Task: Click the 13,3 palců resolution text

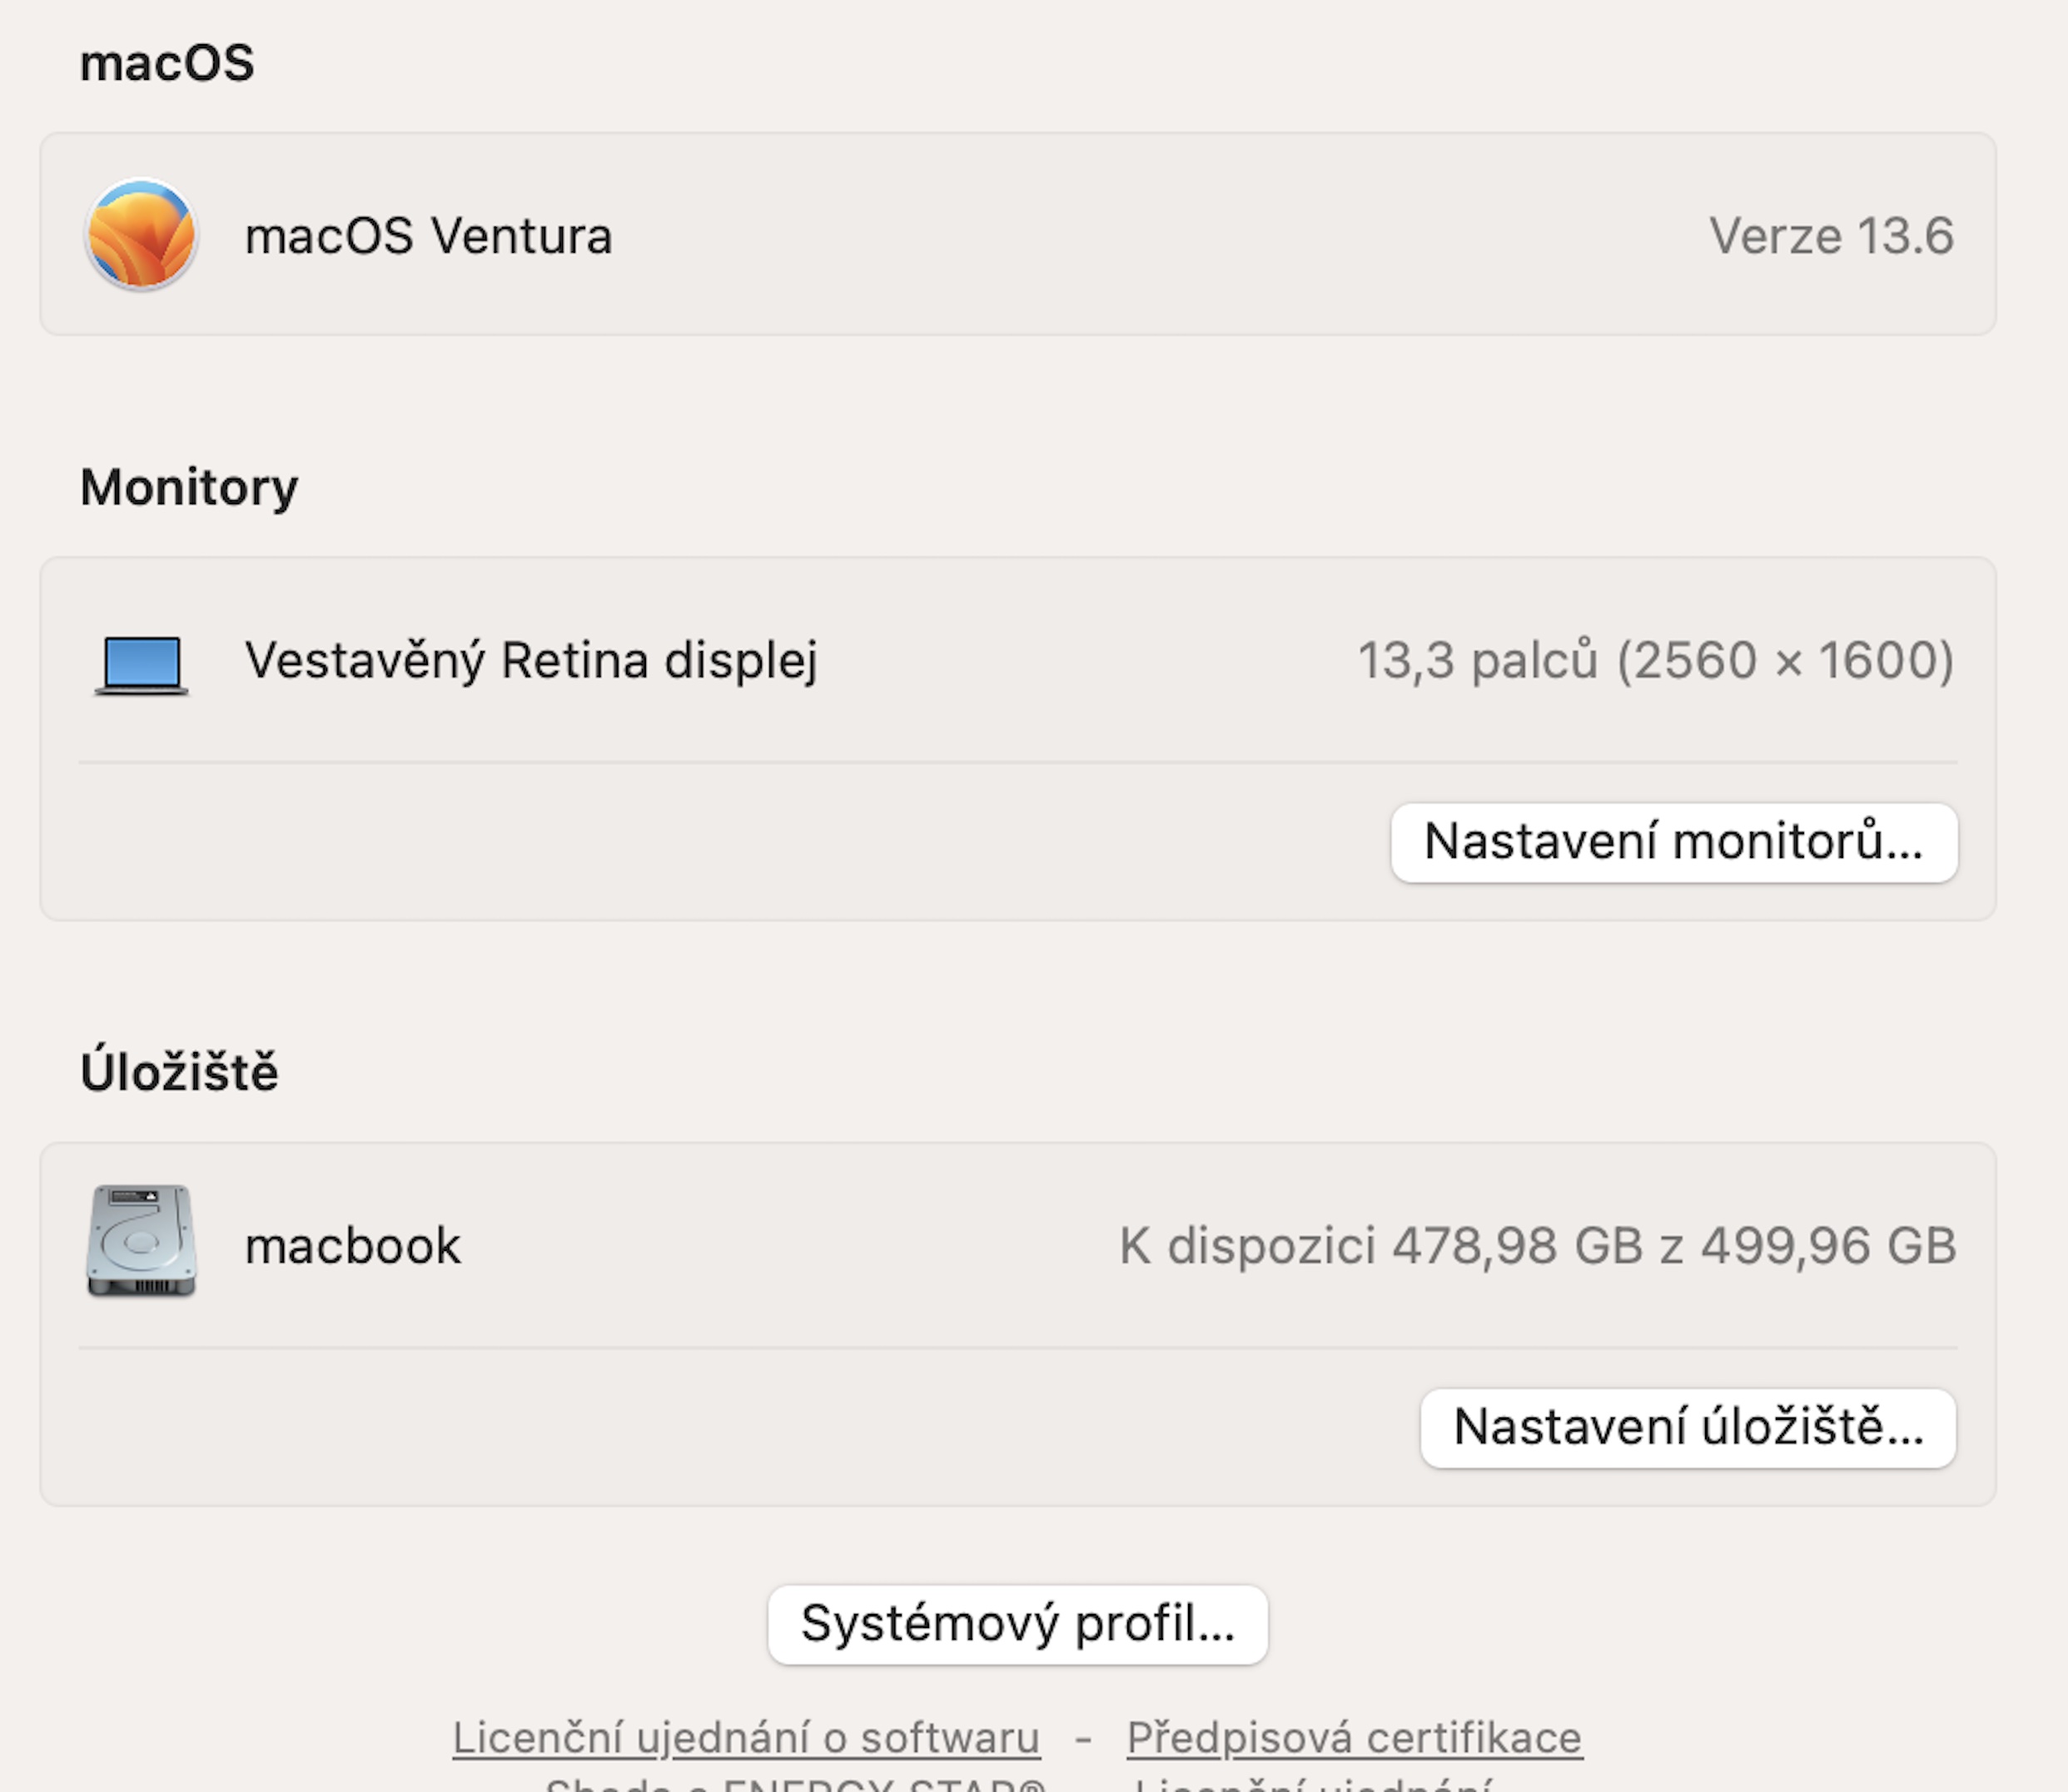Action: coord(1655,661)
